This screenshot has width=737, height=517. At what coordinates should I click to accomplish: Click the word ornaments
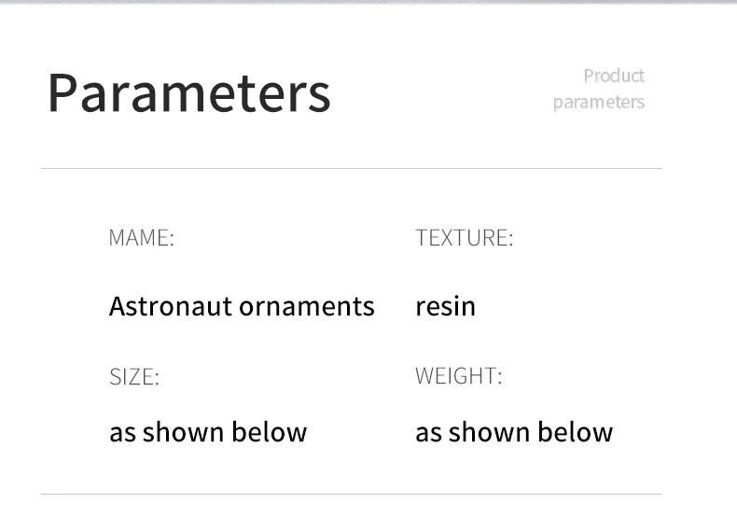(x=307, y=307)
